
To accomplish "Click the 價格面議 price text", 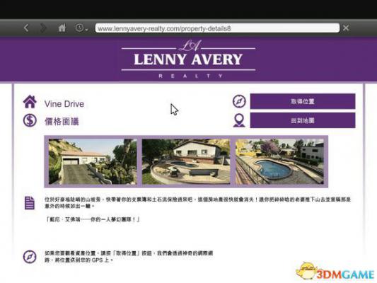I will 62,122.
